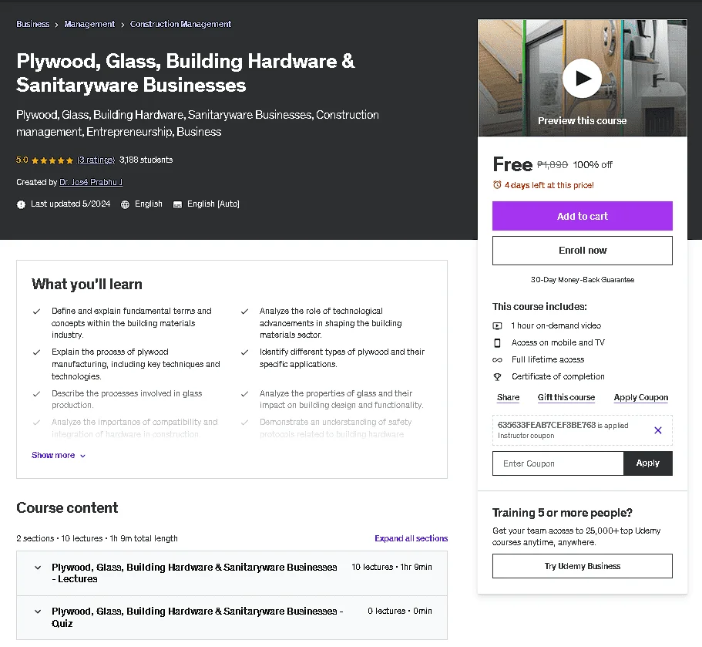Play the course preview video
Viewport: 702px width, 647px height.
coord(582,79)
